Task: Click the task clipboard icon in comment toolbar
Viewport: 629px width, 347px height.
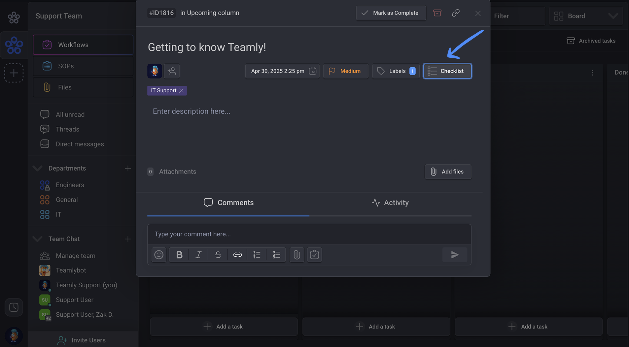Action: (x=314, y=255)
